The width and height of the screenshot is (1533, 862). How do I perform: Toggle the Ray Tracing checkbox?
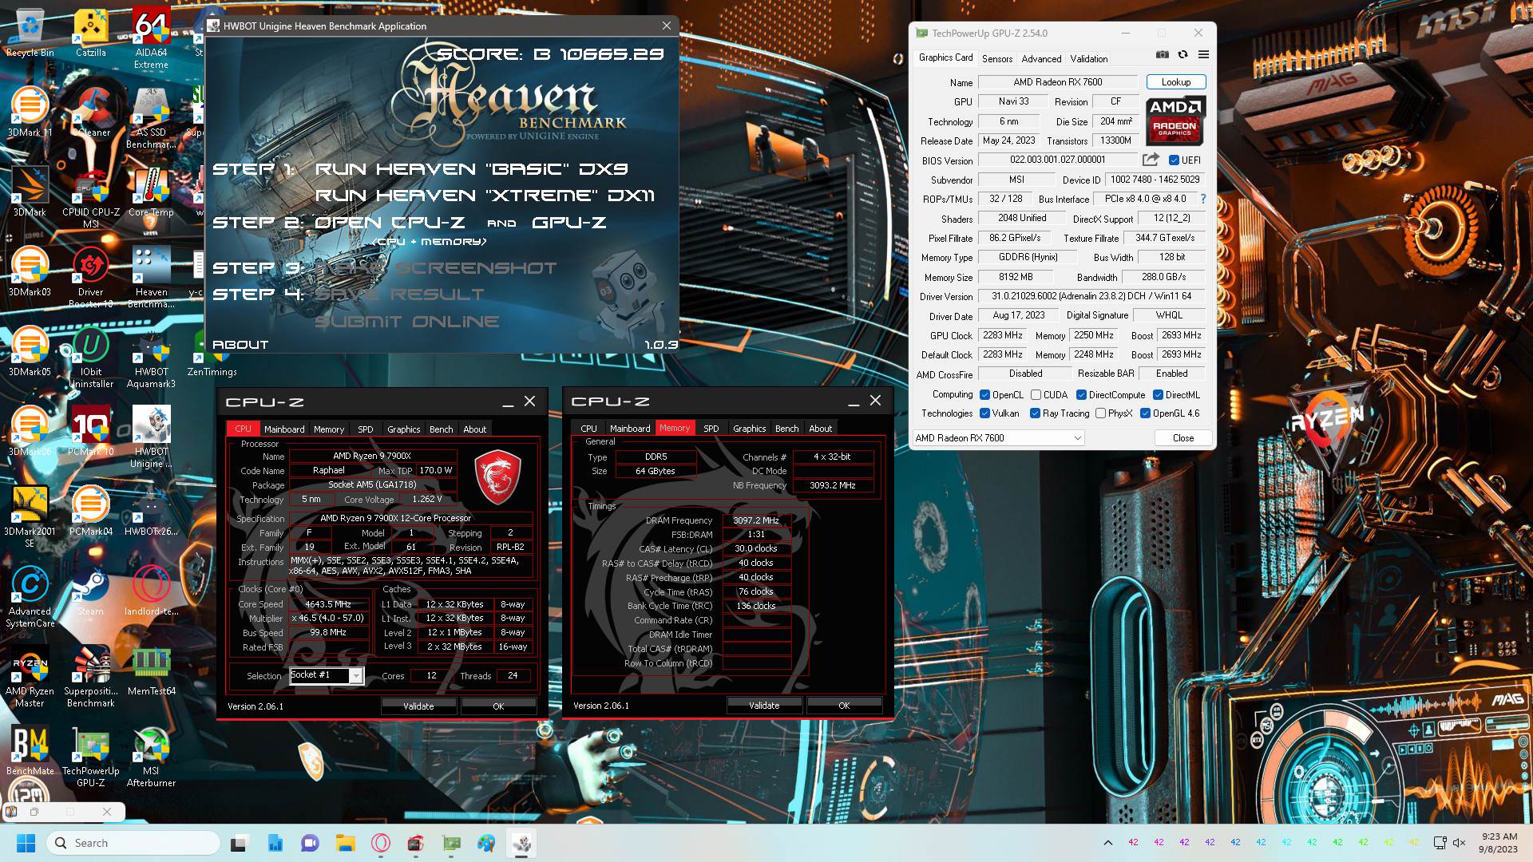tap(1035, 413)
